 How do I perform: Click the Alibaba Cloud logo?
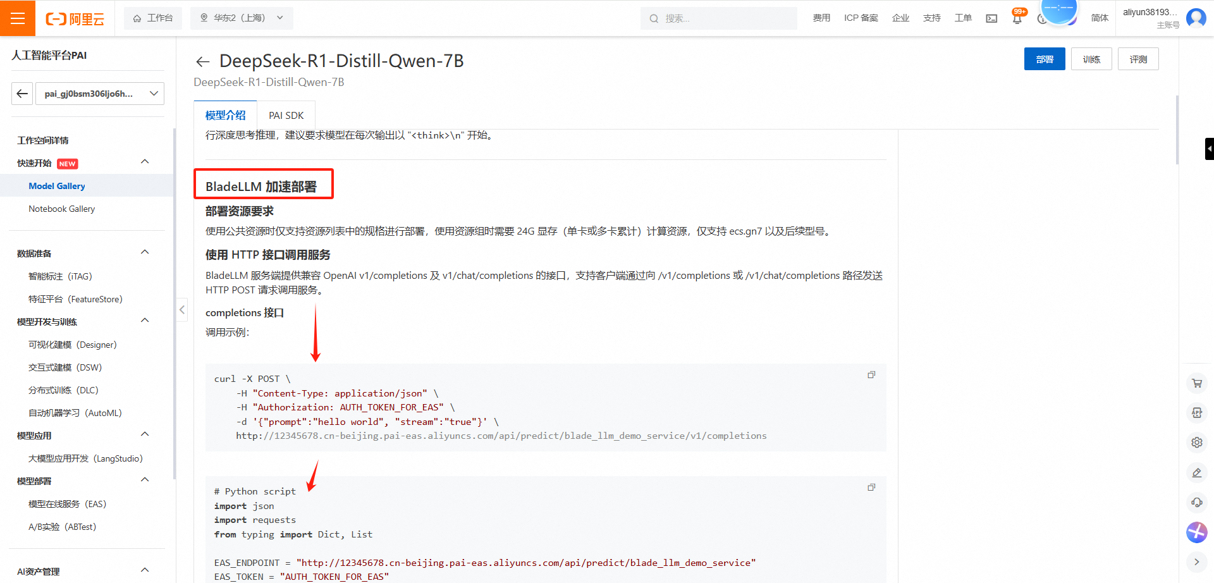(75, 19)
